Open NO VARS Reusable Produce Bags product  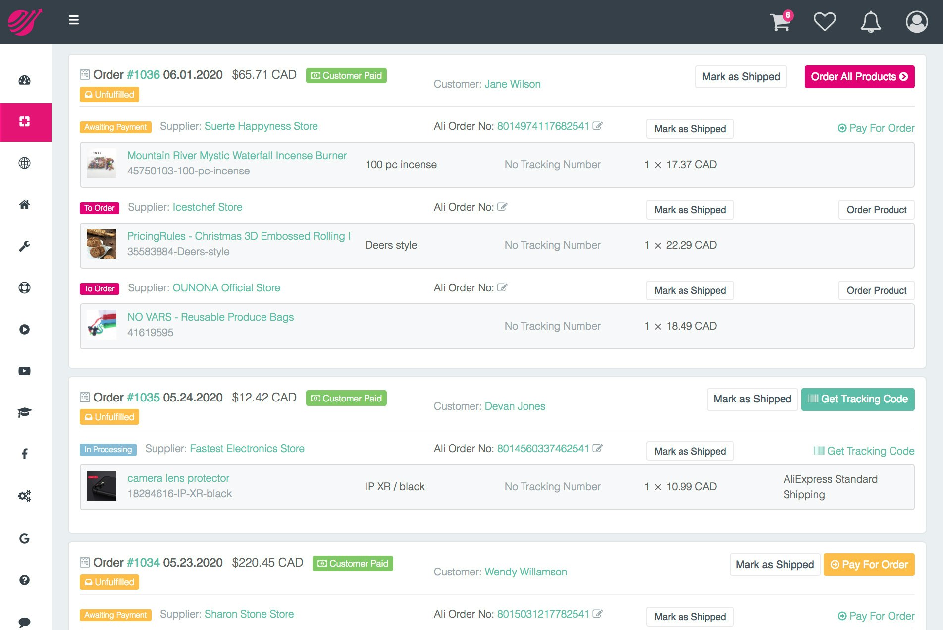[x=210, y=317]
